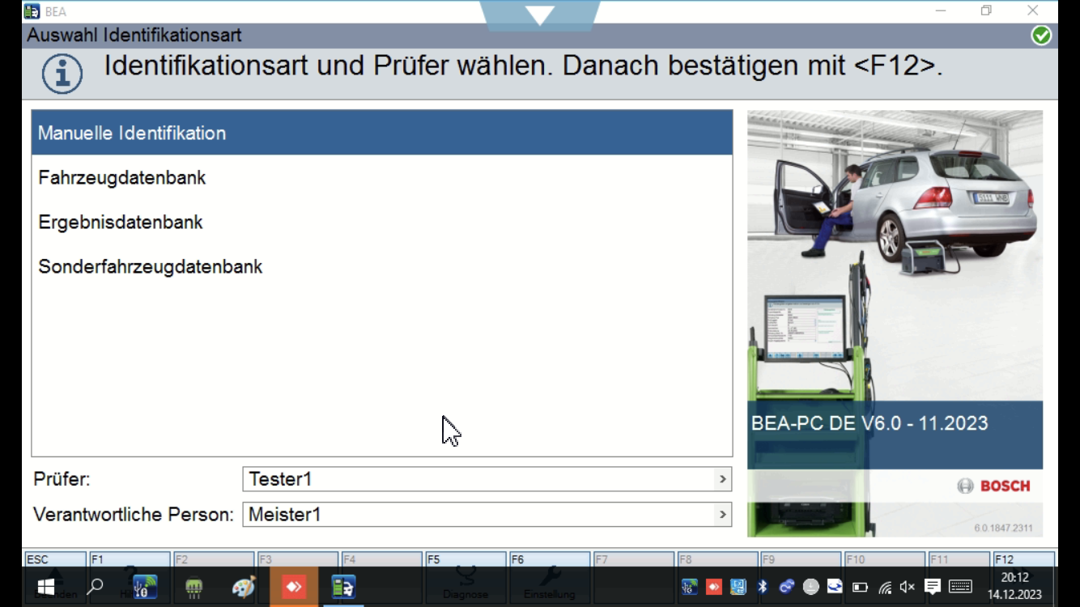The image size is (1080, 607).
Task: Choose Fahrzeugdatenbank identification type
Action: [382, 177]
